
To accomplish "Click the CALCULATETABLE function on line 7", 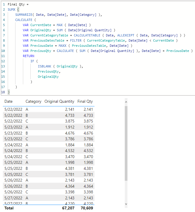I will (87, 35).
